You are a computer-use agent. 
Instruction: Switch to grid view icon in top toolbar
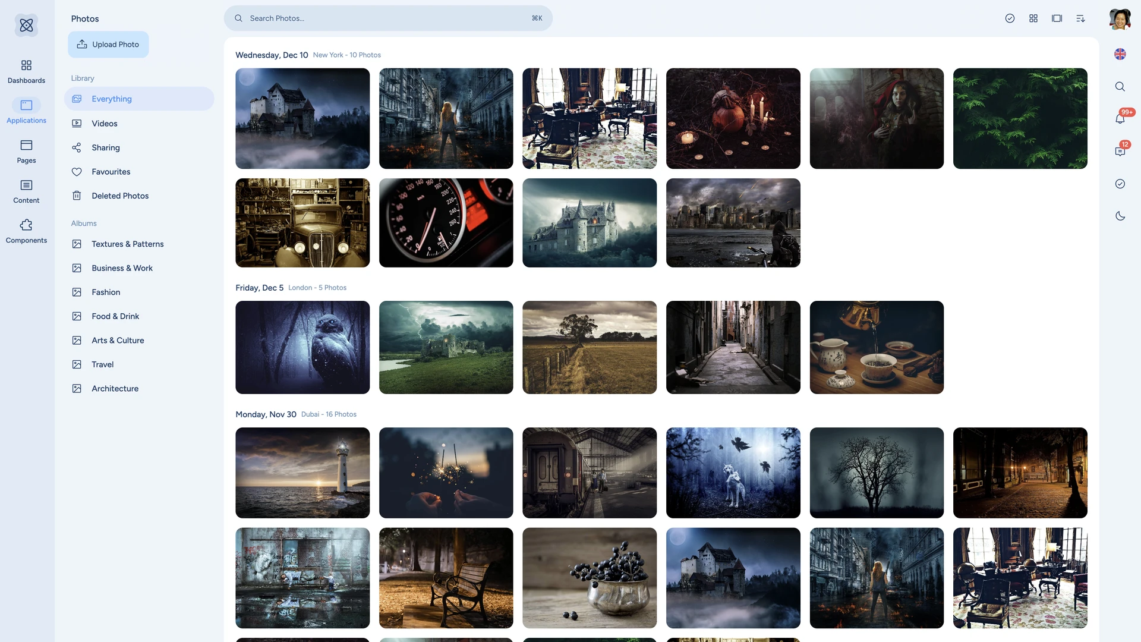coord(1033,18)
